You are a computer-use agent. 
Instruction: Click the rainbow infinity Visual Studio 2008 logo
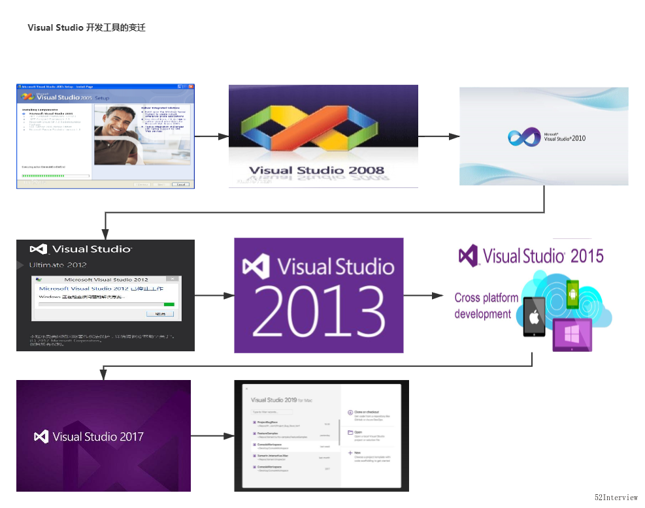tap(309, 127)
